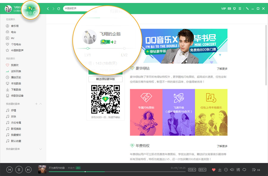
Task: Open the skin theme shirt icon
Action: point(235,9)
